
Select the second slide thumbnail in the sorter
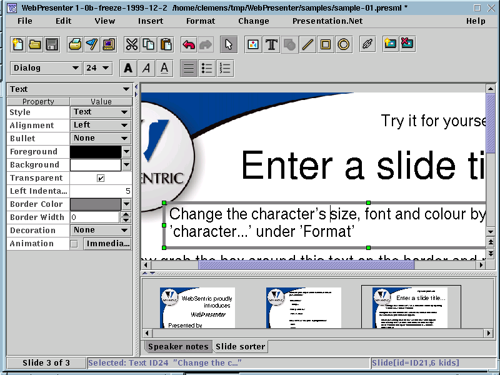click(304, 307)
